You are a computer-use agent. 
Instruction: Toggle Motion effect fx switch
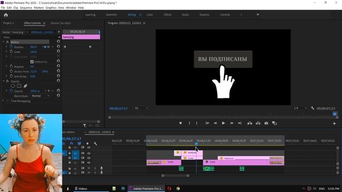tap(7, 42)
